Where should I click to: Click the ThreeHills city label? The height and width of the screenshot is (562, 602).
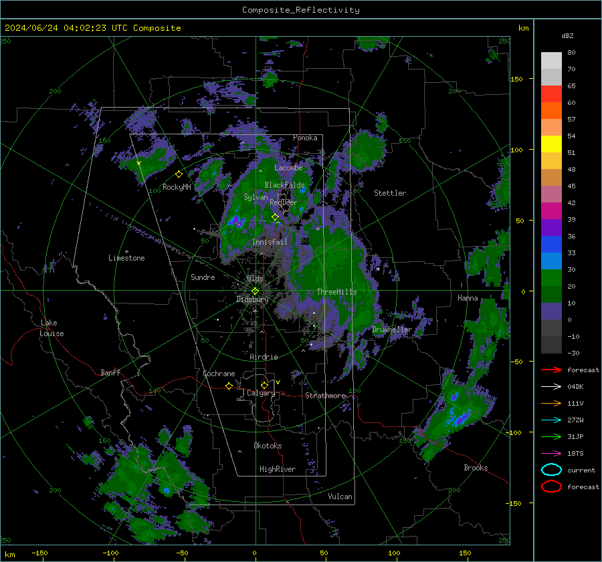pos(336,292)
